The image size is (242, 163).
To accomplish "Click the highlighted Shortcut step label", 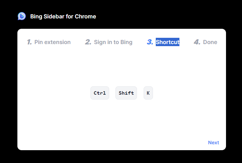I will pyautogui.click(x=168, y=42).
